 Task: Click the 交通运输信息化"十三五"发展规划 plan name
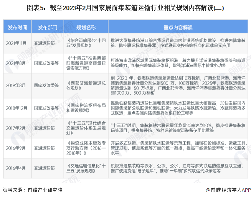click(x=86, y=168)
